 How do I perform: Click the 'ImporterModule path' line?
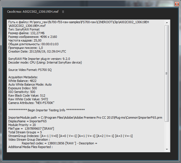[x=85, y=118]
